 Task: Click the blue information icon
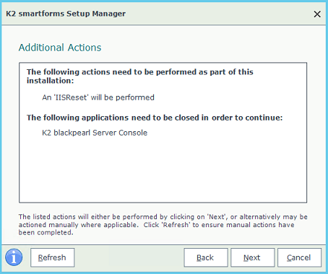(x=14, y=257)
